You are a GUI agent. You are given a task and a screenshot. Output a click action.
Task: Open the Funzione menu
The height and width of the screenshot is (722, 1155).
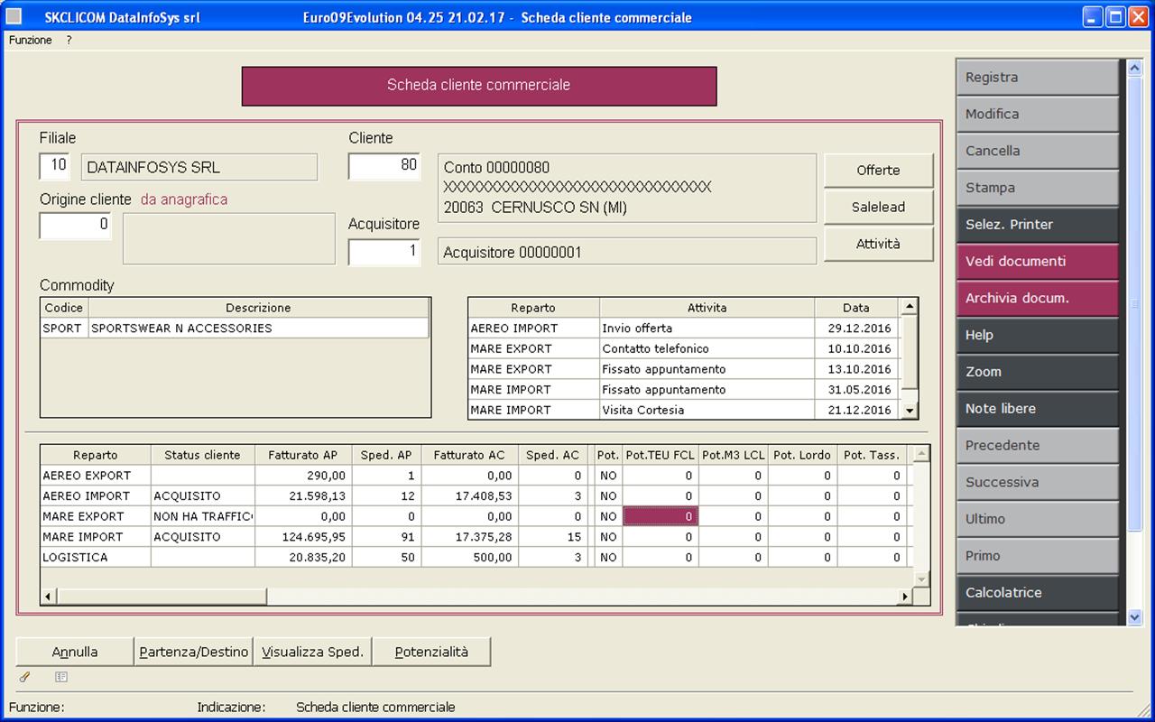pos(31,41)
